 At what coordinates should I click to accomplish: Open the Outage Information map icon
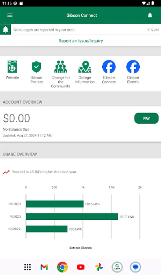85,67
